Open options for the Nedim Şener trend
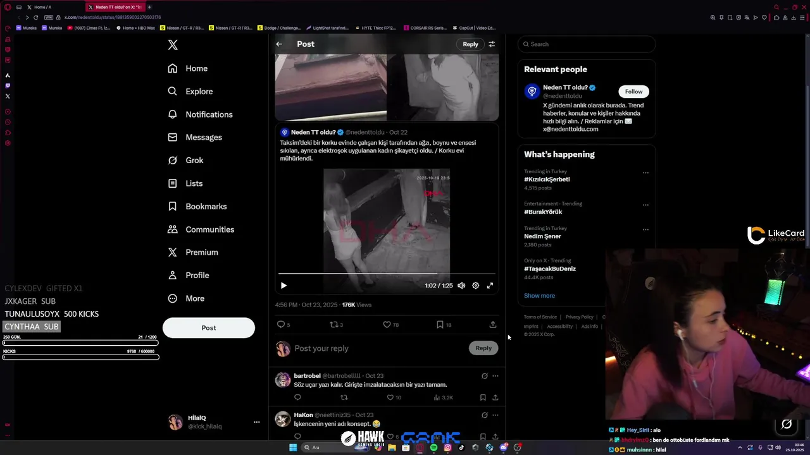 click(x=645, y=229)
